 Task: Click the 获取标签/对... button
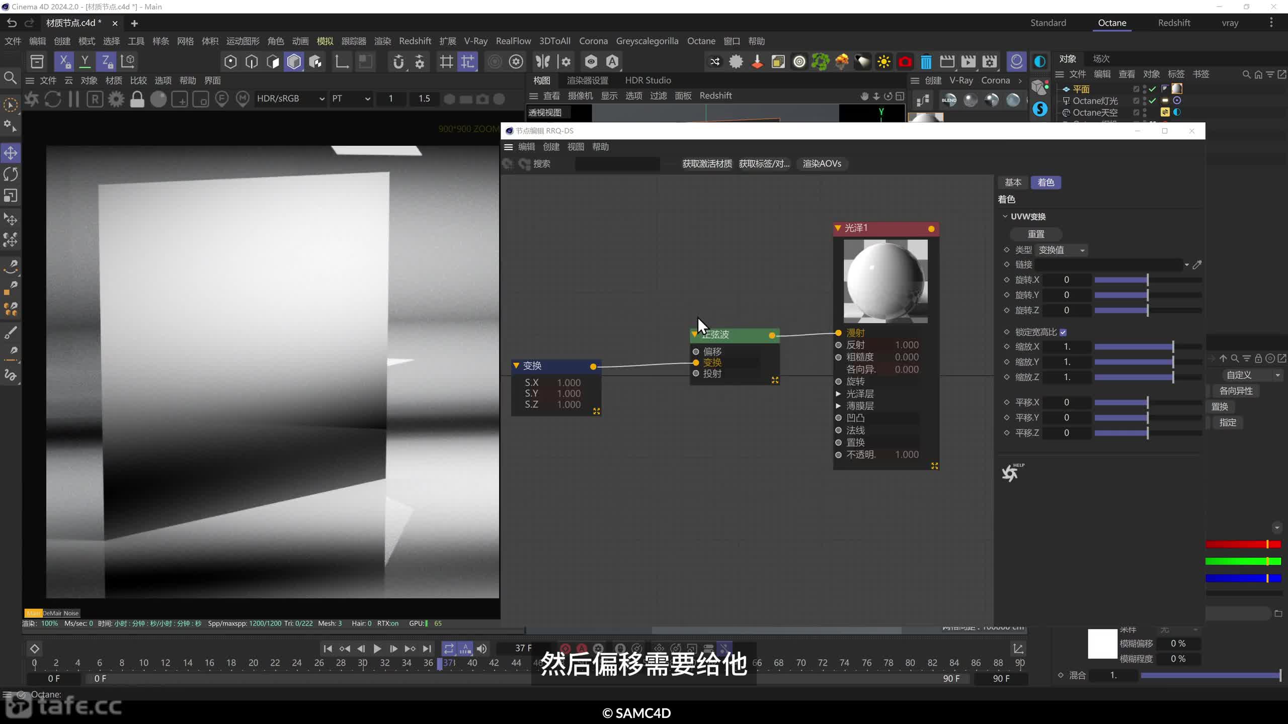[x=764, y=164]
